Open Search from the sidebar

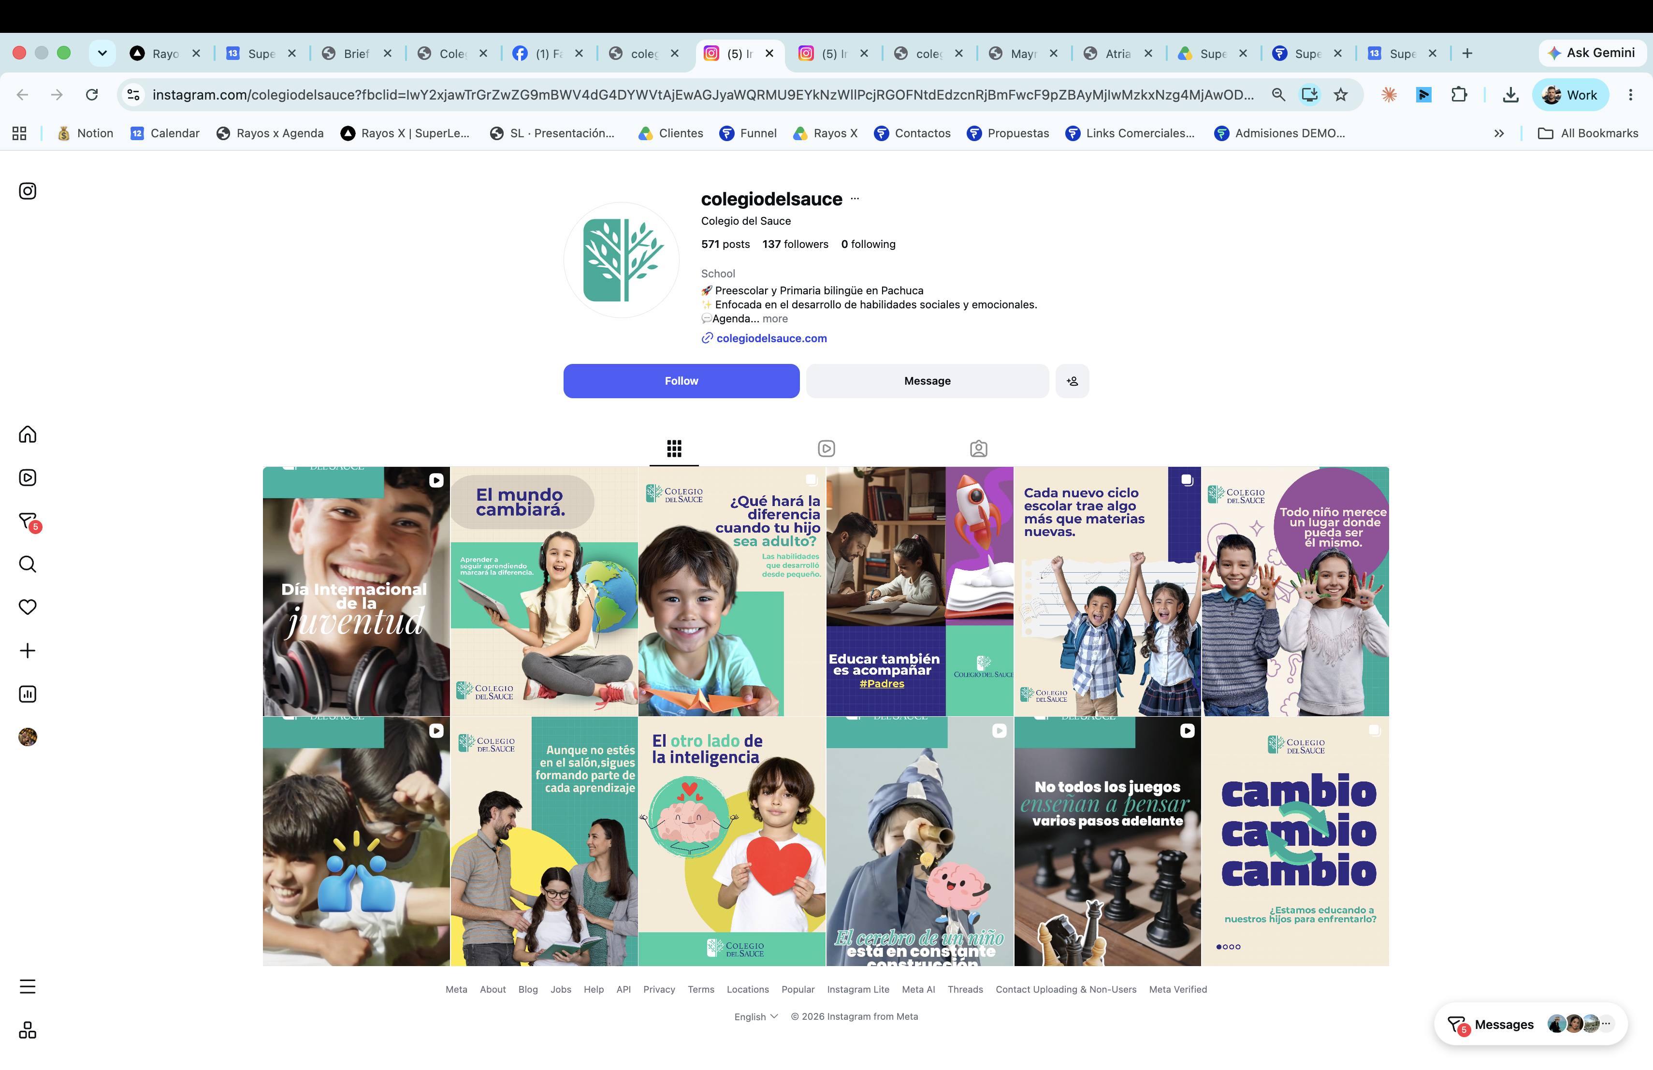coord(27,564)
